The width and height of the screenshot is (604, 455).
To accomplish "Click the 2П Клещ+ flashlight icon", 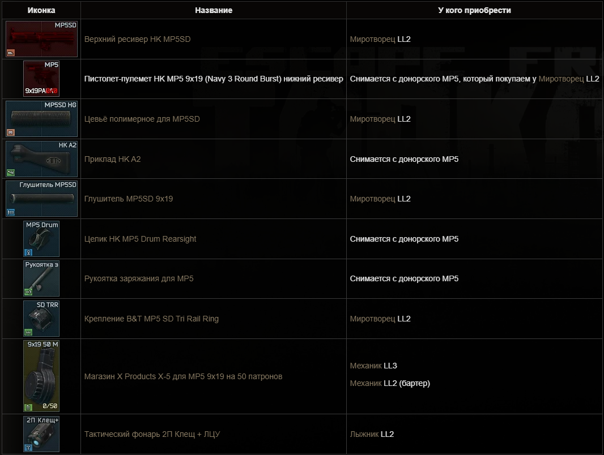I will pos(41,434).
